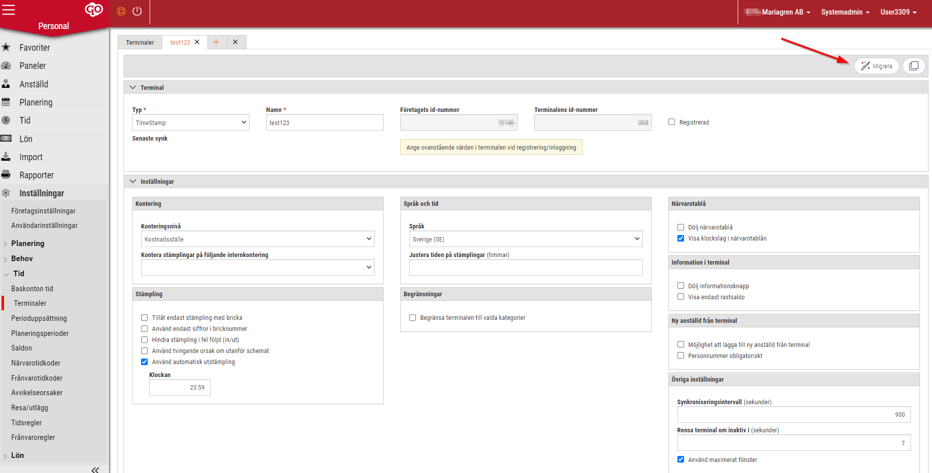932x473 pixels.
Task: Click Klockan time field 23:59
Action: [180, 388]
